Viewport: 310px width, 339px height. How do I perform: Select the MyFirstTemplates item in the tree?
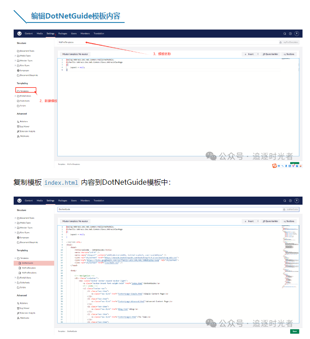click(28, 273)
